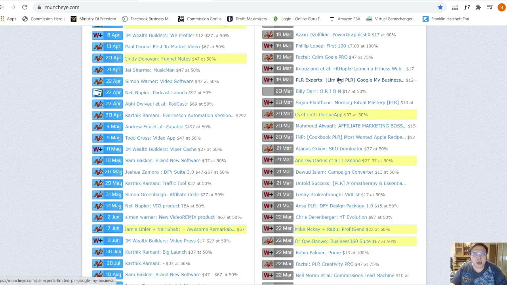Image resolution: width=507 pixels, height=285 pixels.
Task: Open Joshua Zamora: DFY Suite 3.0 link
Action: [x=160, y=172]
